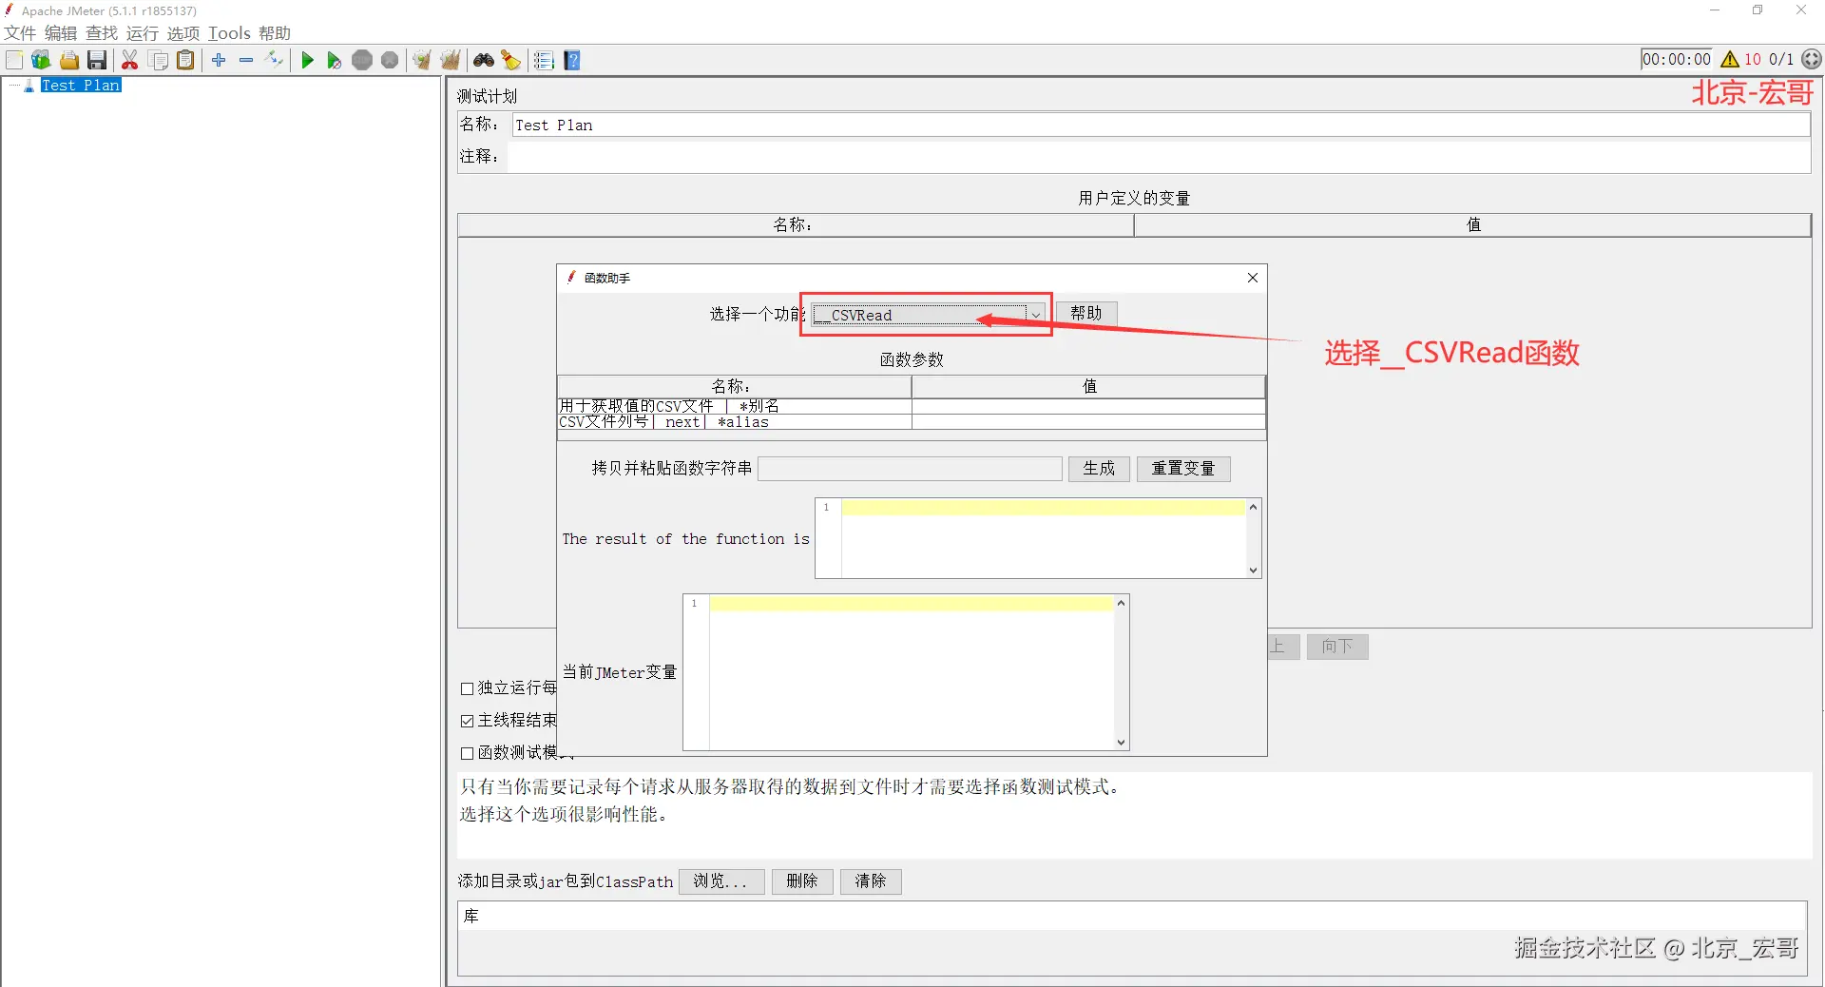
Task: Expand all tree nodes with plus icon
Action: 219,60
